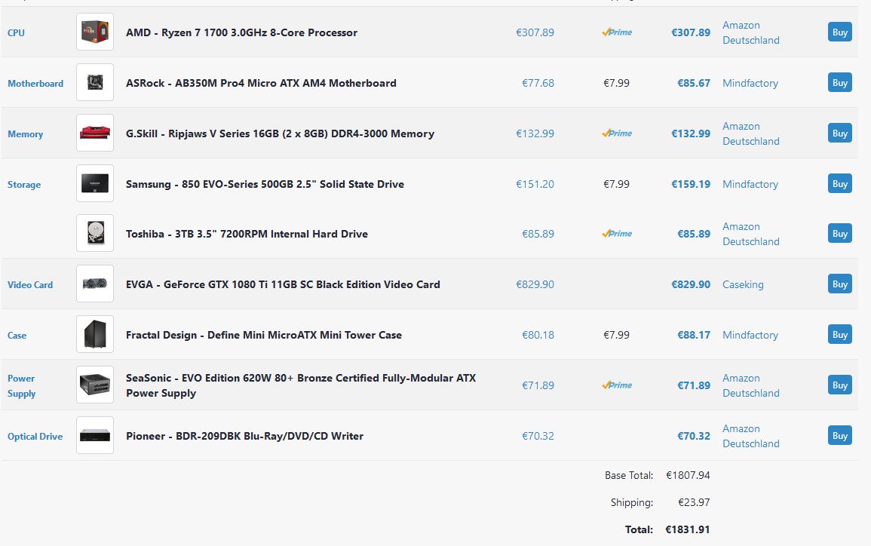Click the Samsung 850 EVO SSD image

[95, 184]
